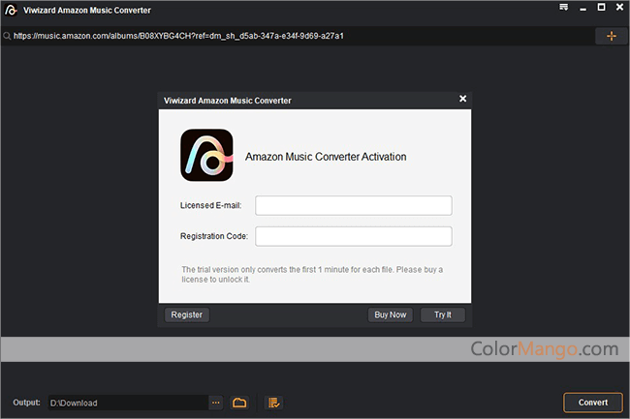The height and width of the screenshot is (419, 630).
Task: Browse output path with the ellipsis button
Action: point(216,403)
